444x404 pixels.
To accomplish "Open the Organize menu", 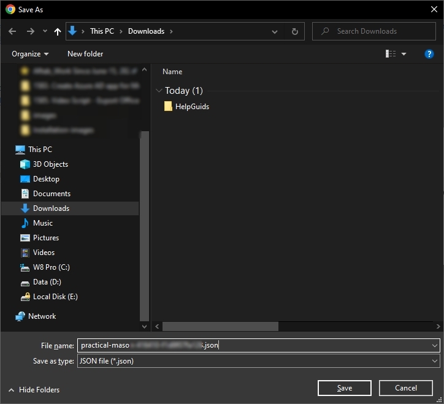I will pos(30,54).
